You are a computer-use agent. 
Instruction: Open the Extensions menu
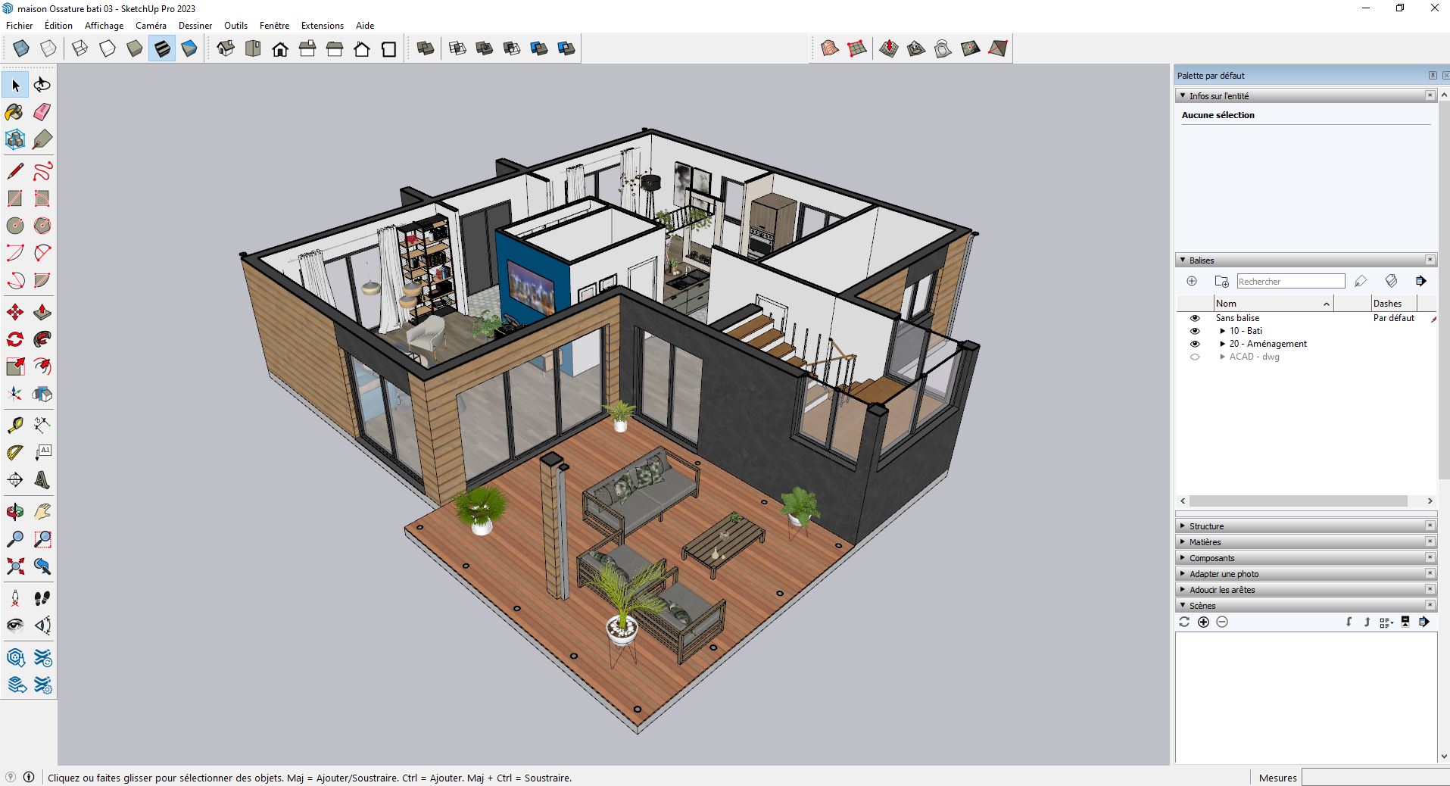(321, 25)
